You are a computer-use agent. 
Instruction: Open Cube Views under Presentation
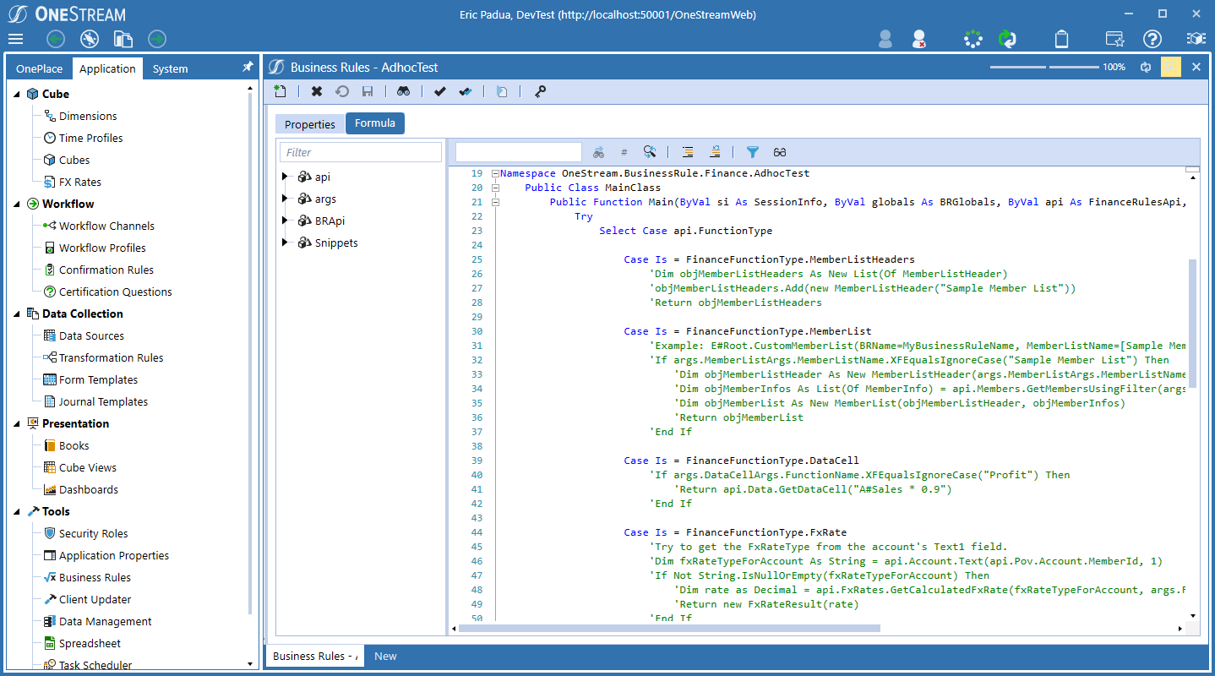pyautogui.click(x=88, y=467)
